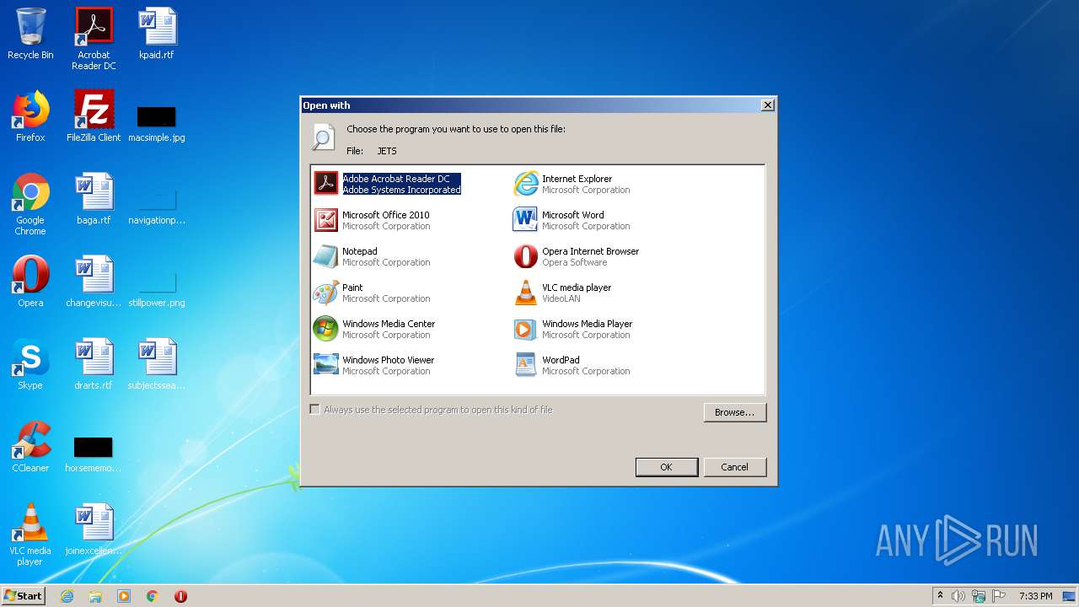
Task: Pick Windows Media Player from the list
Action: click(x=572, y=329)
